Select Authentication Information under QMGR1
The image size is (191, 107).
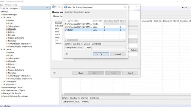[19, 44]
